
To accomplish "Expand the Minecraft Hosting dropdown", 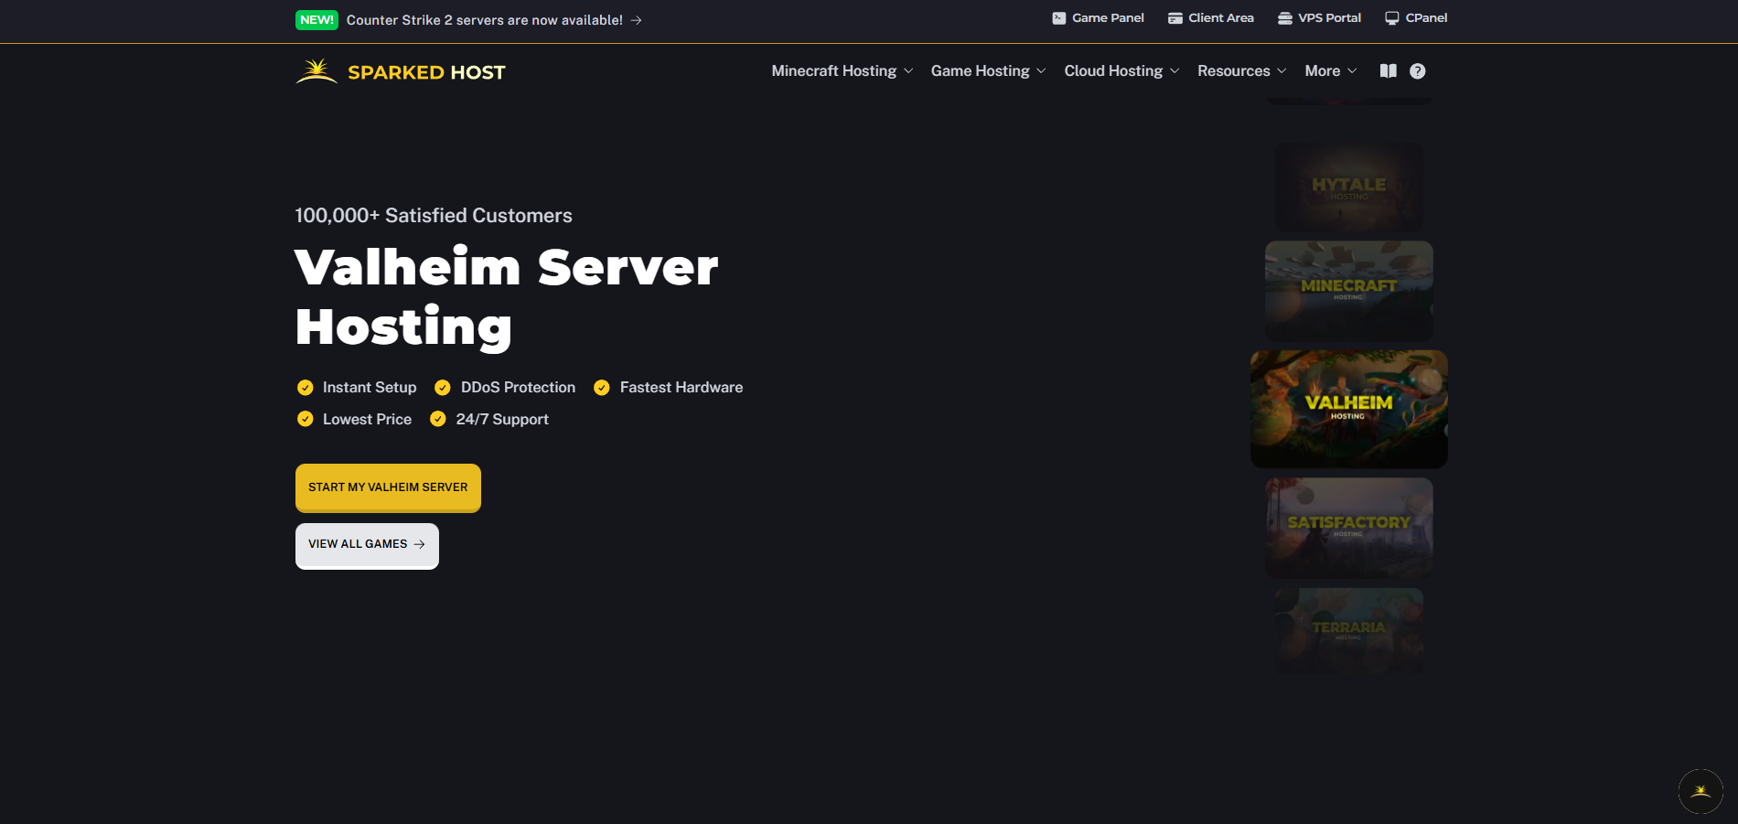I will click(x=842, y=70).
